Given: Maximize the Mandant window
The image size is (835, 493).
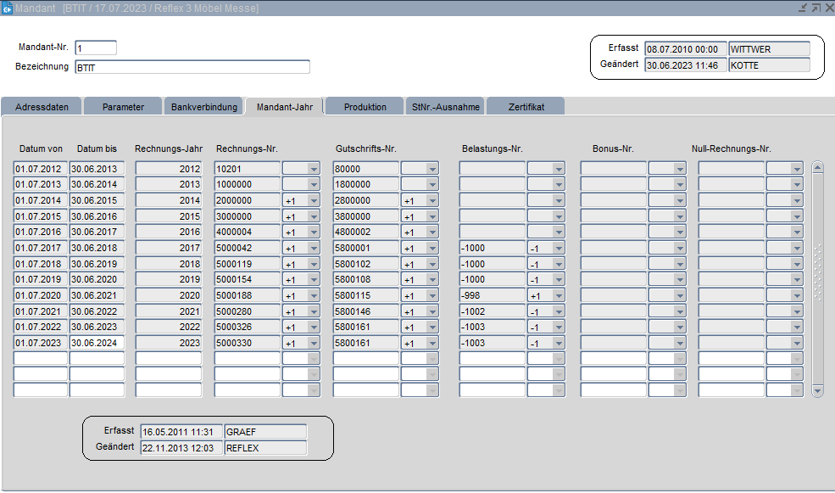Looking at the screenshot, I should (x=816, y=8).
